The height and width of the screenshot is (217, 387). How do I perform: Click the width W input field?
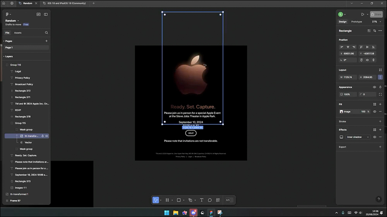(348, 77)
